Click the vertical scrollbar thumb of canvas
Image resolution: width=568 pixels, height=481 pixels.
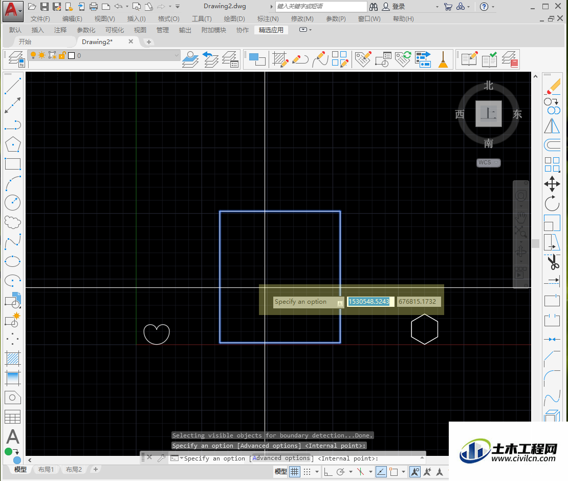535,243
